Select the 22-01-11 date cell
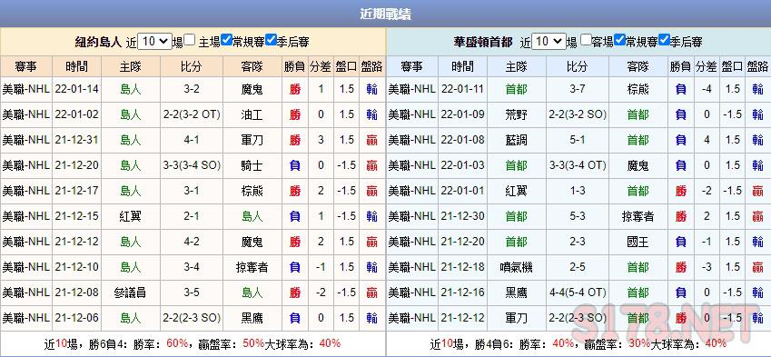771x357 pixels. tap(463, 89)
